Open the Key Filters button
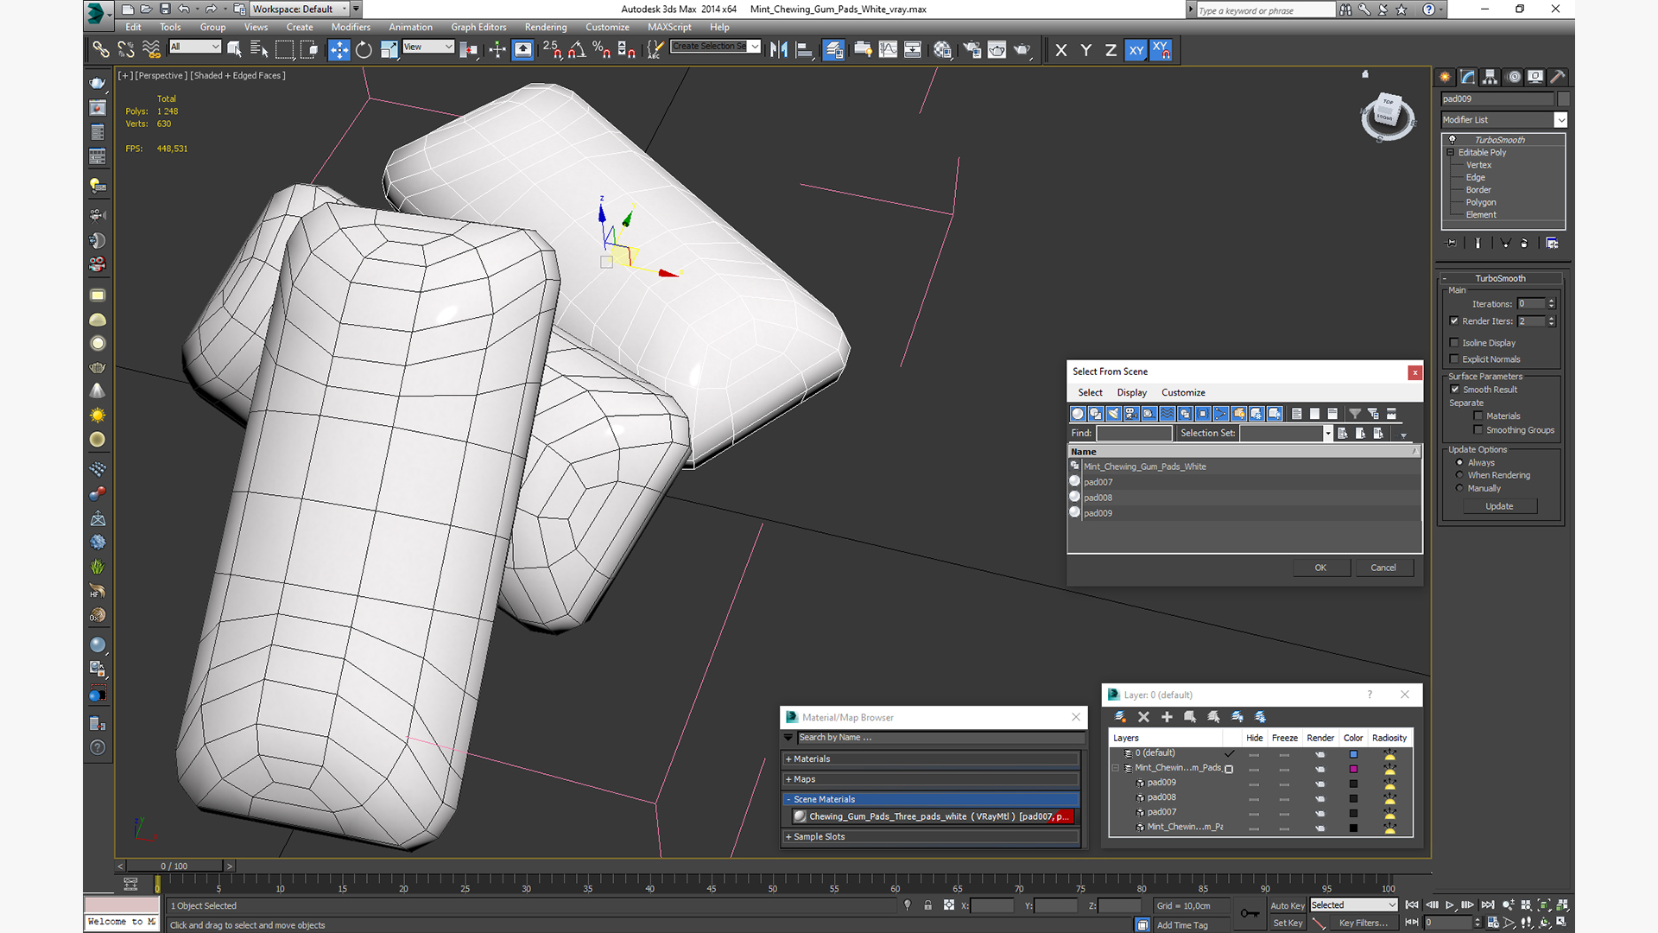 click(x=1363, y=923)
